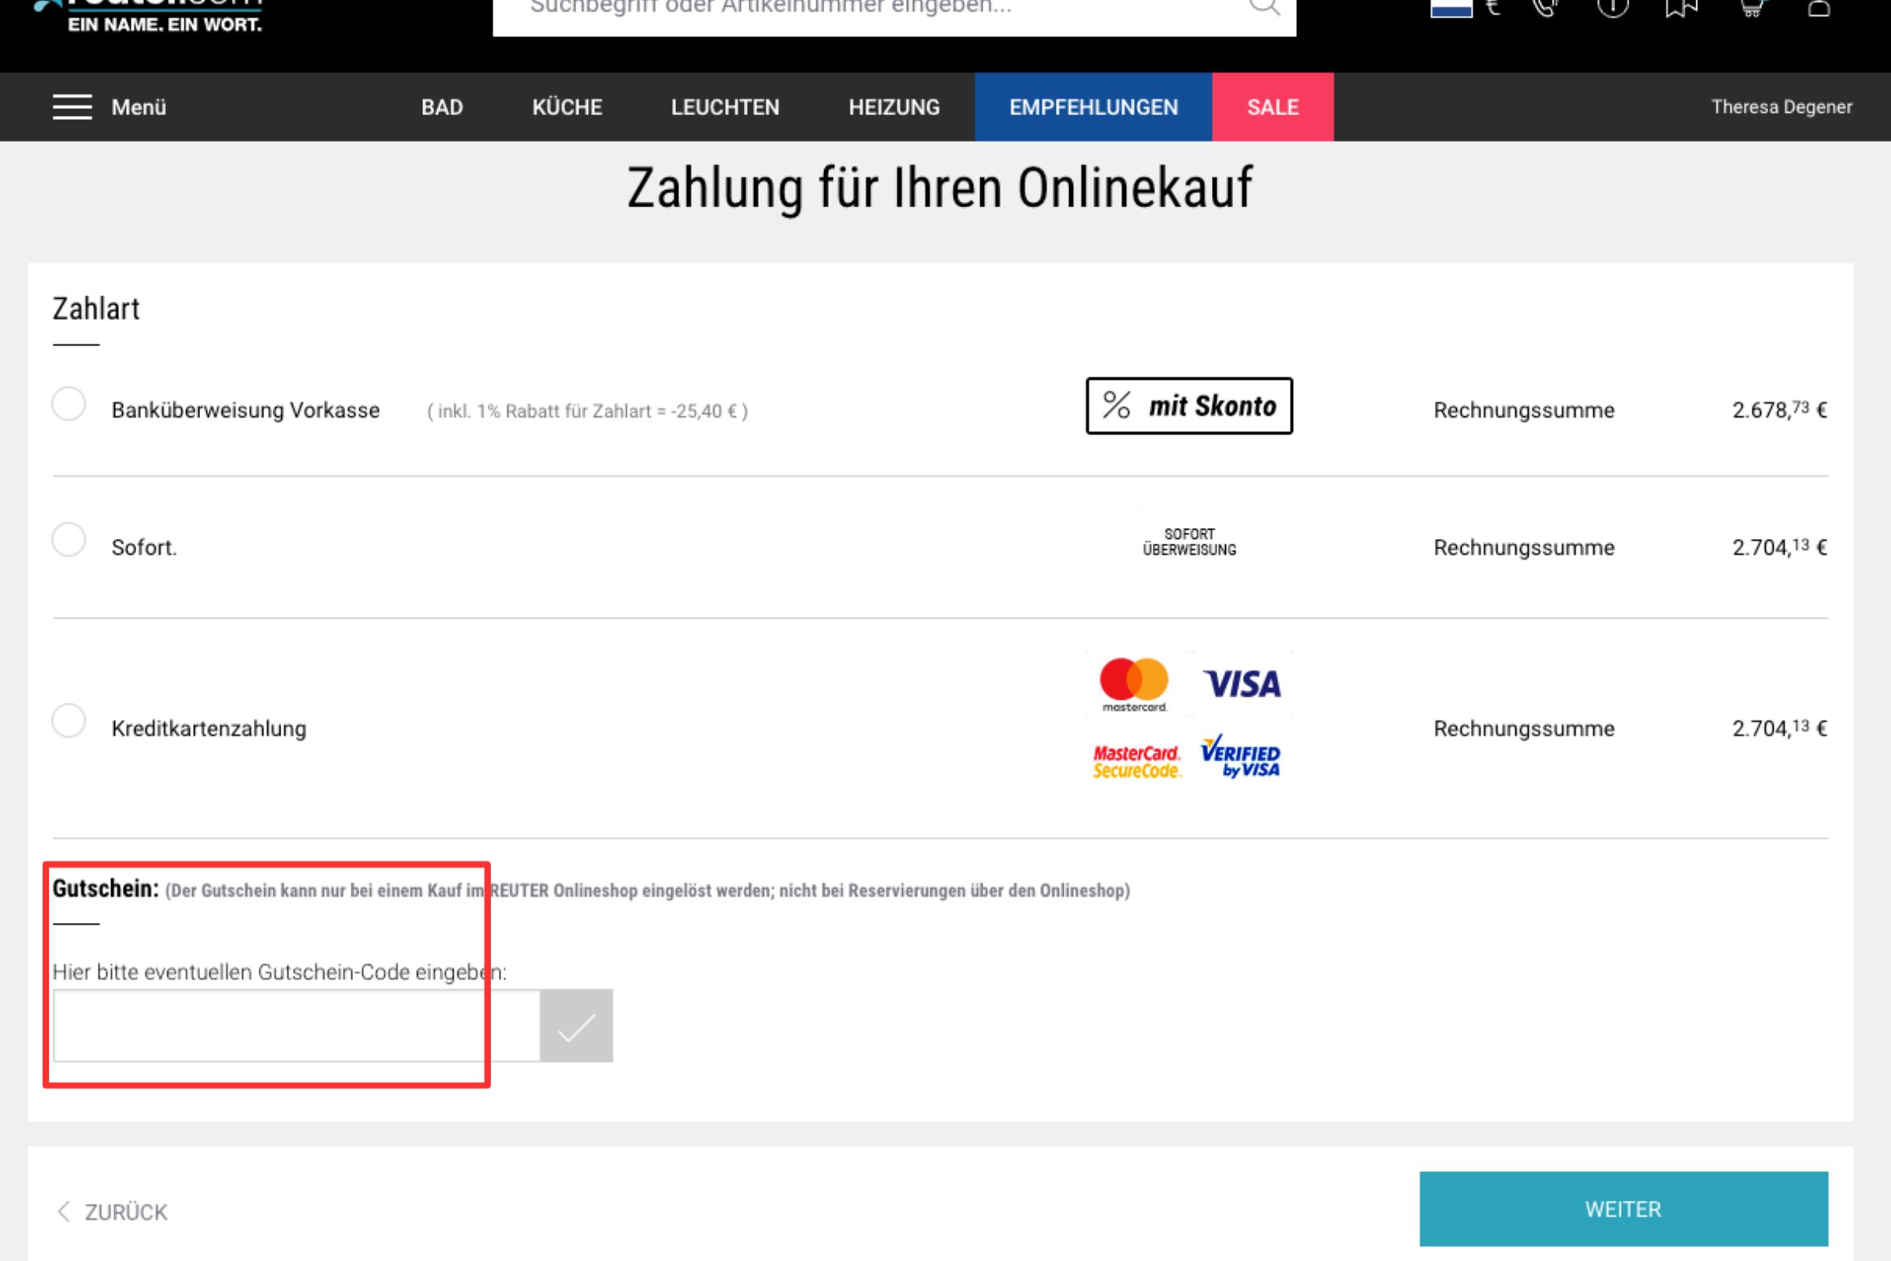Open the hamburger Menü icon
Viewport: 1891px width, 1261px height.
(72, 107)
